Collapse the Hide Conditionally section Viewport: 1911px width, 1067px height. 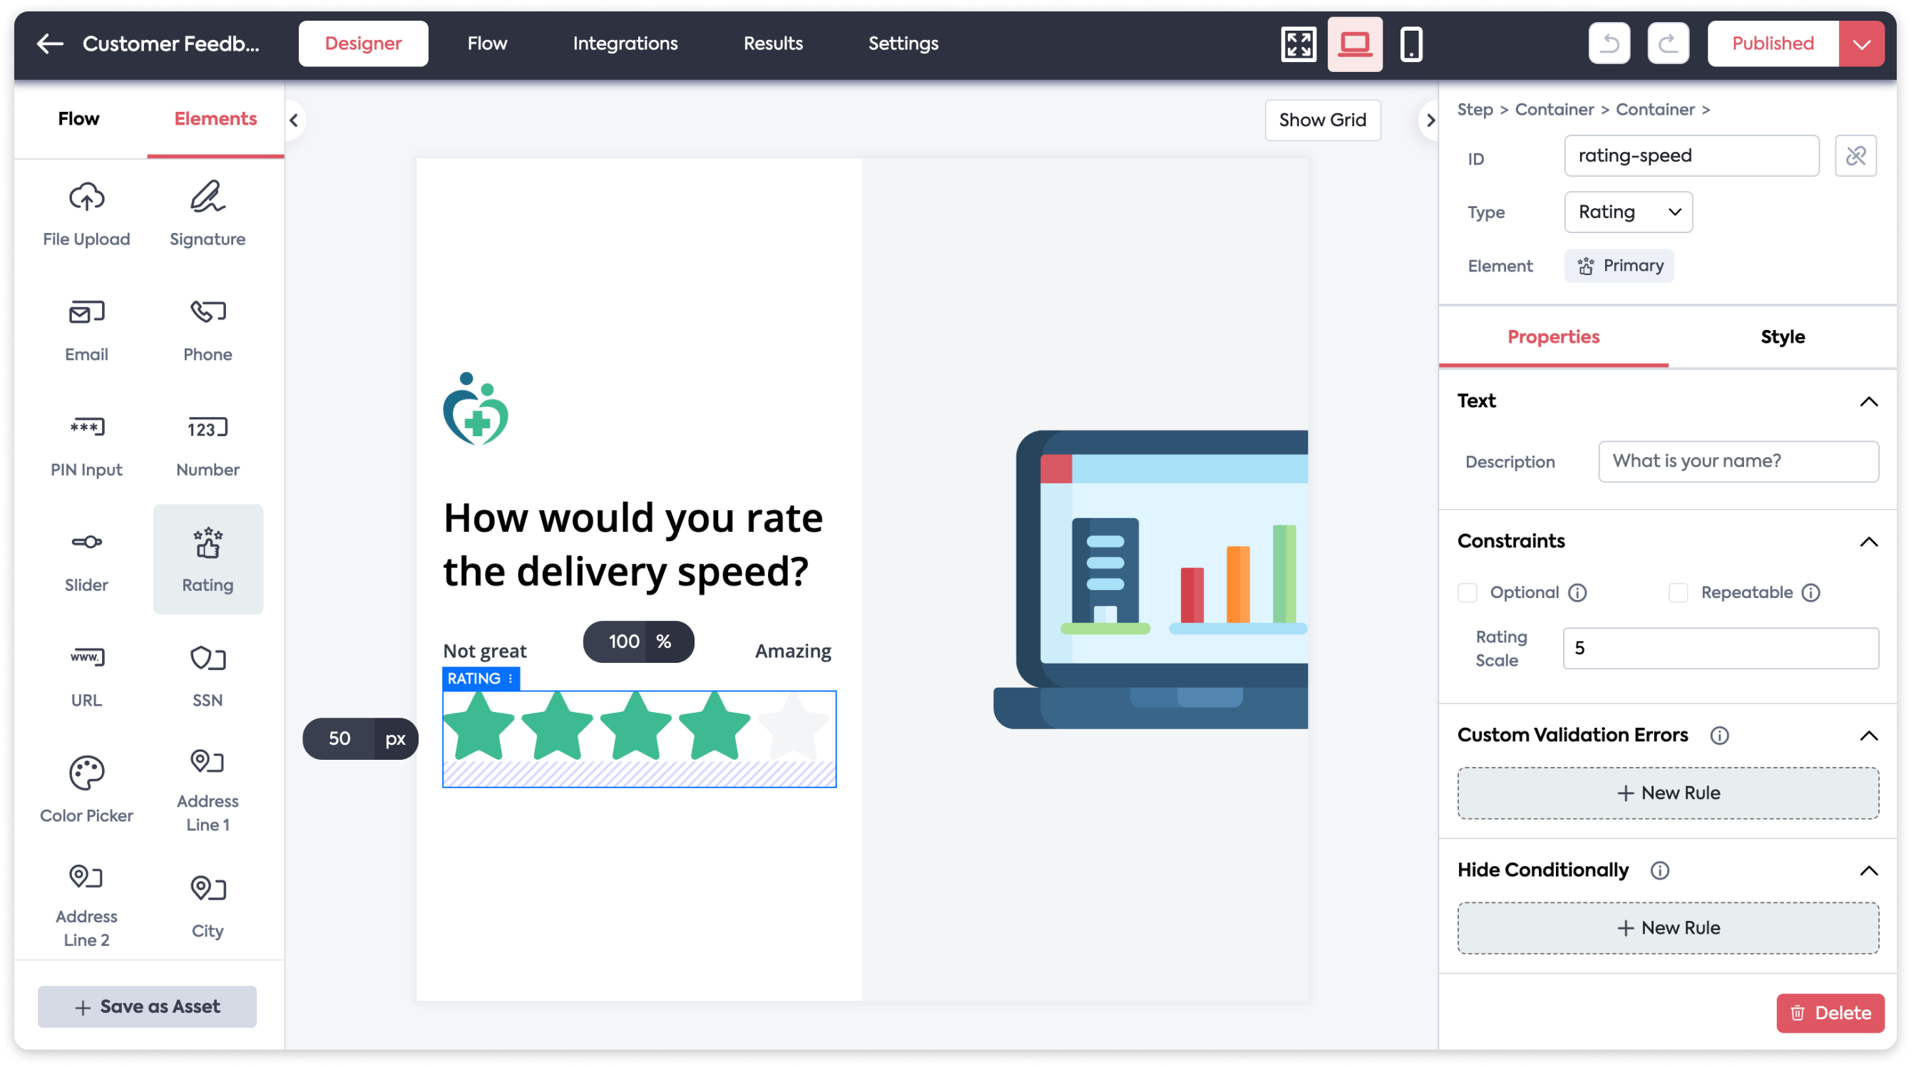click(x=1869, y=871)
